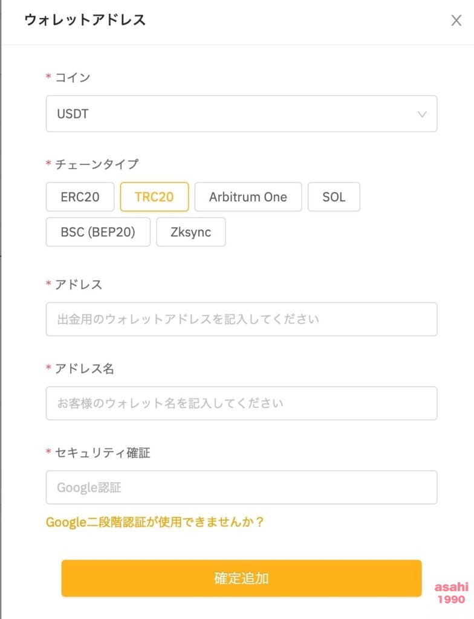Choose BSC (BEP20) network option
474x619 pixels.
pyautogui.click(x=98, y=232)
